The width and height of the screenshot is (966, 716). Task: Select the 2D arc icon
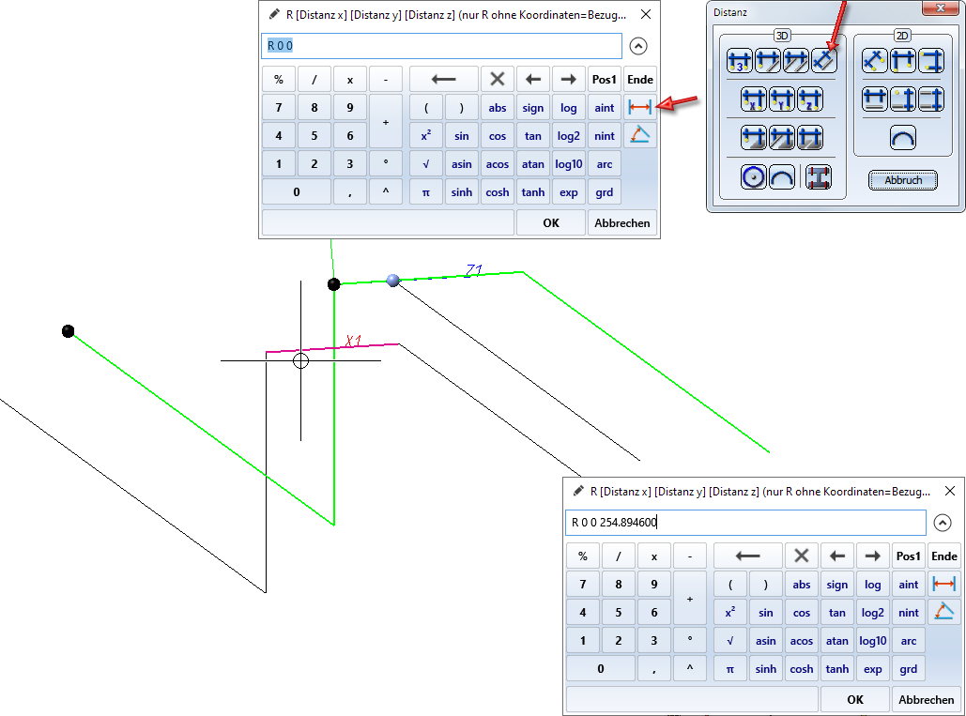tap(903, 138)
